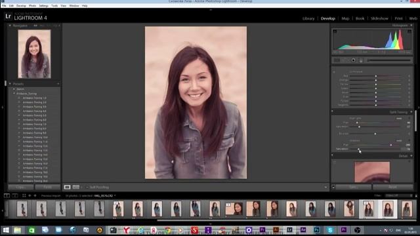
Task: Open grid view from filmstrip header
Action: 24,195
